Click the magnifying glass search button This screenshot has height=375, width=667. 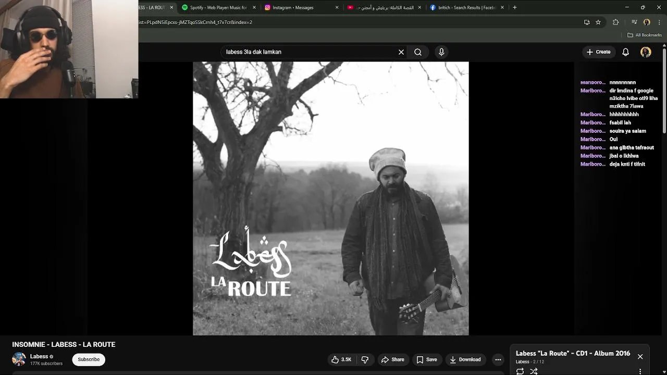418,52
